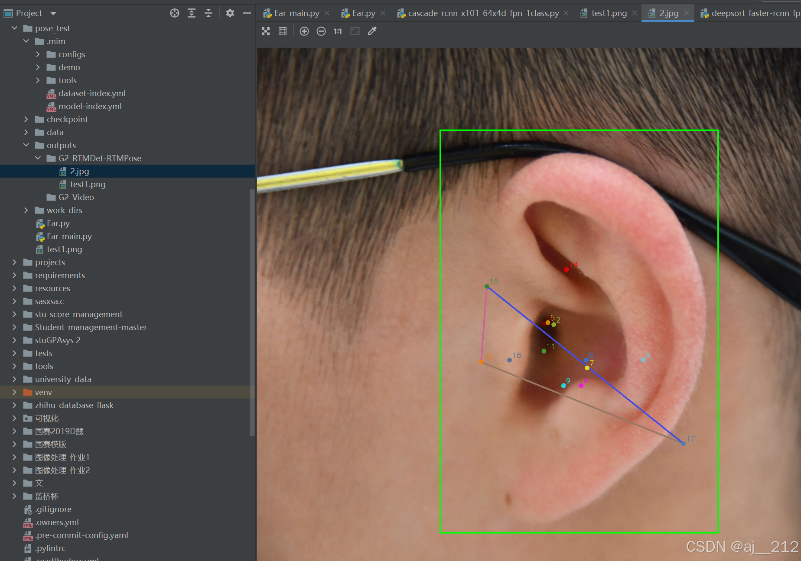Collapse the .mim folder
The width and height of the screenshot is (801, 561).
26,41
